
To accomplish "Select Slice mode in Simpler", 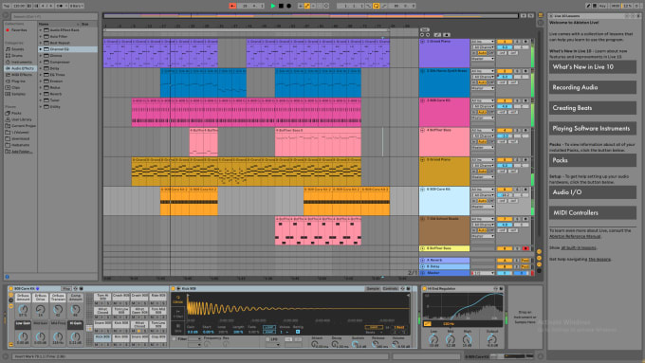I will tap(177, 328).
